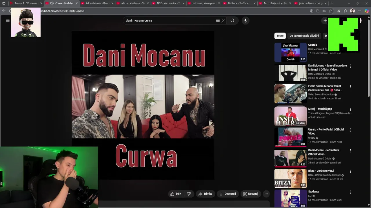This screenshot has height=208, width=371.
Task: Open options for Ursaru - Ponte Pa Mi
Action: (x=350, y=130)
